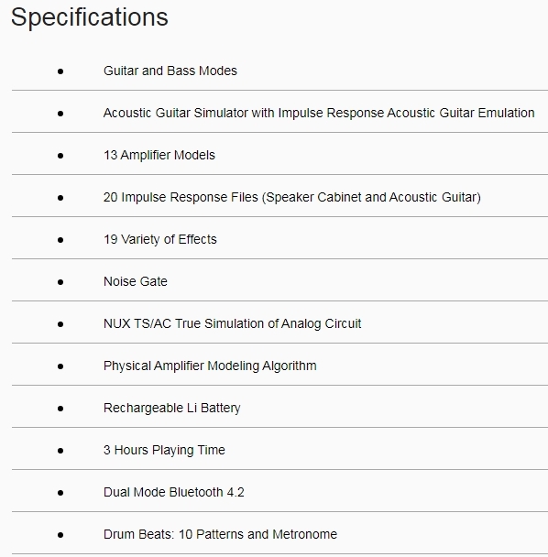Click the Acoustic Guitar Simulator list item
Viewport: 548px width, 557px height.
click(x=319, y=113)
